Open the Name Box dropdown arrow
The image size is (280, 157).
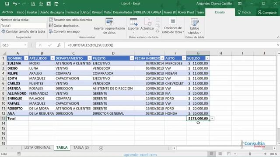25,45
